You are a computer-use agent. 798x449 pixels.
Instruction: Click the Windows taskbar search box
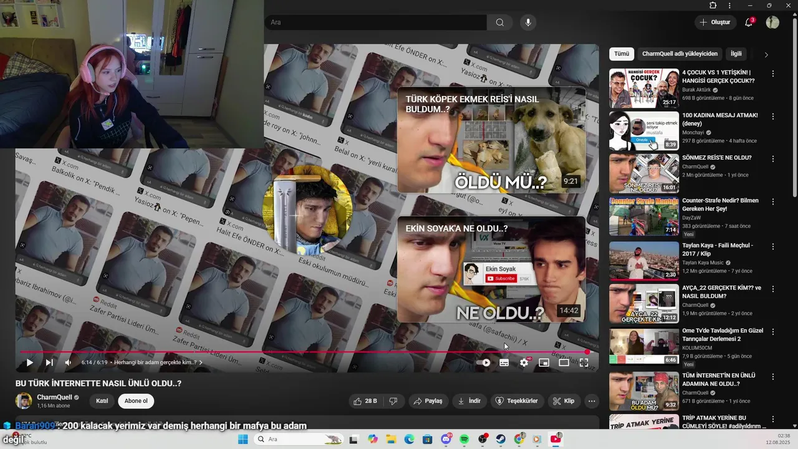(x=299, y=439)
